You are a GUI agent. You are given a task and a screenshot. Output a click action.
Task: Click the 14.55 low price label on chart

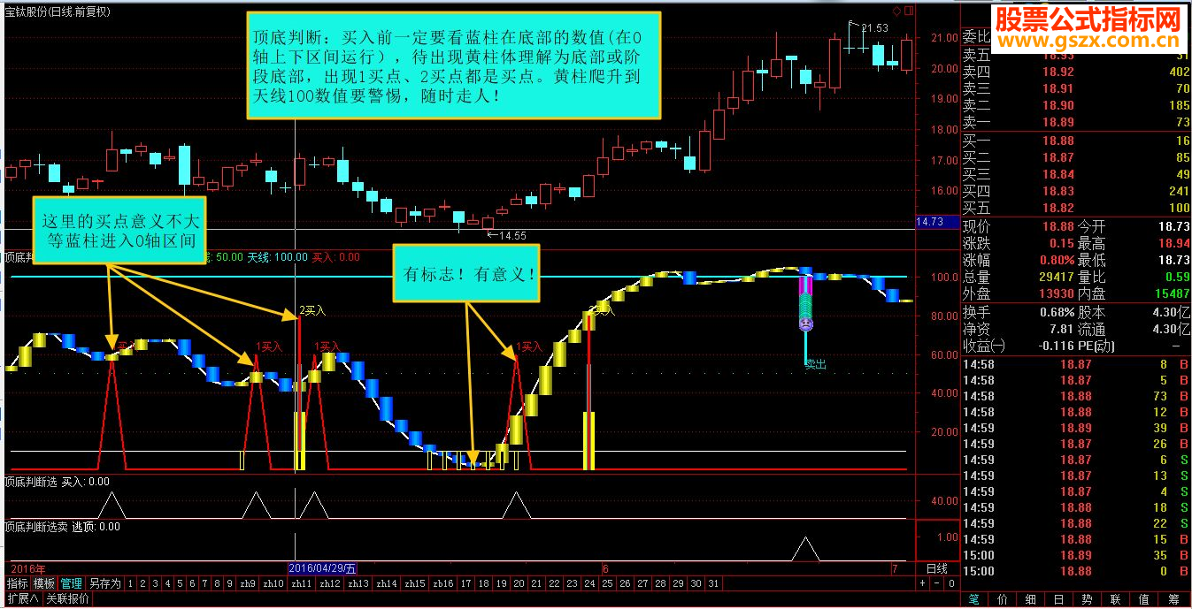tap(511, 235)
